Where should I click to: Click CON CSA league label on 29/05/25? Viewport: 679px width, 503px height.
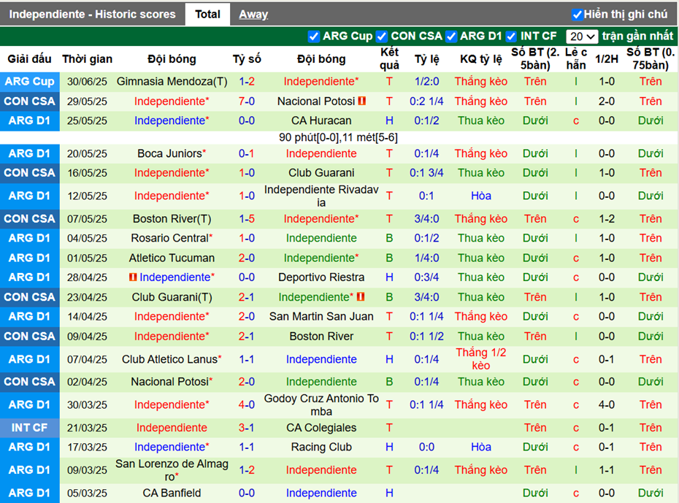click(29, 101)
